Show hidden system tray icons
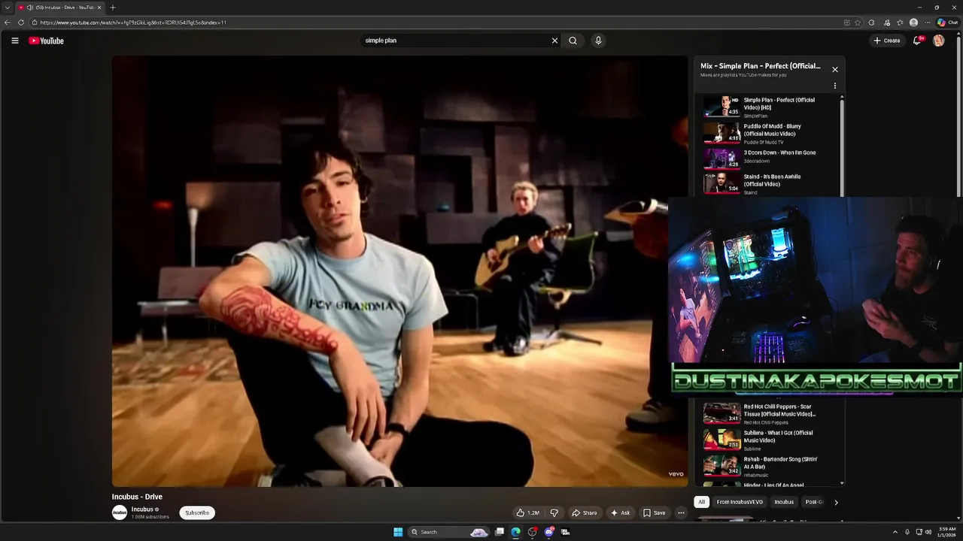The height and width of the screenshot is (541, 963). pos(895,532)
